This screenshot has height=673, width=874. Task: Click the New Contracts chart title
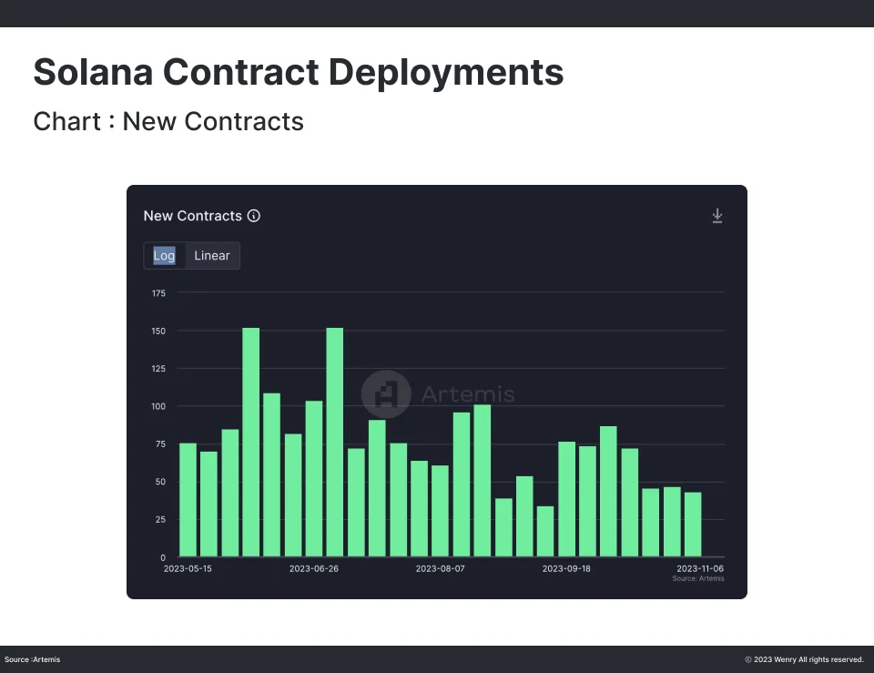pyautogui.click(x=192, y=216)
